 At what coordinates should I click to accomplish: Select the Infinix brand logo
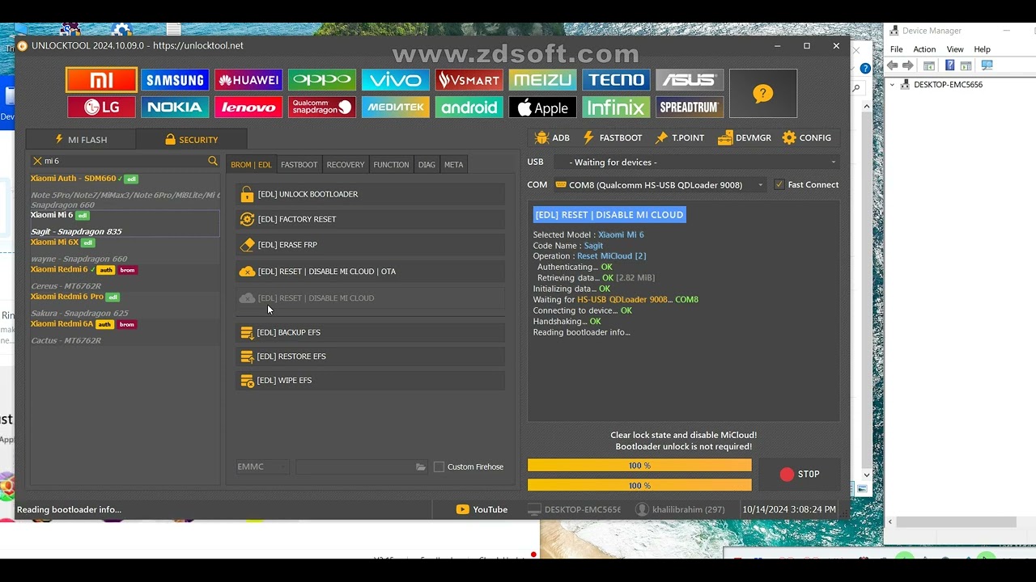coord(617,108)
